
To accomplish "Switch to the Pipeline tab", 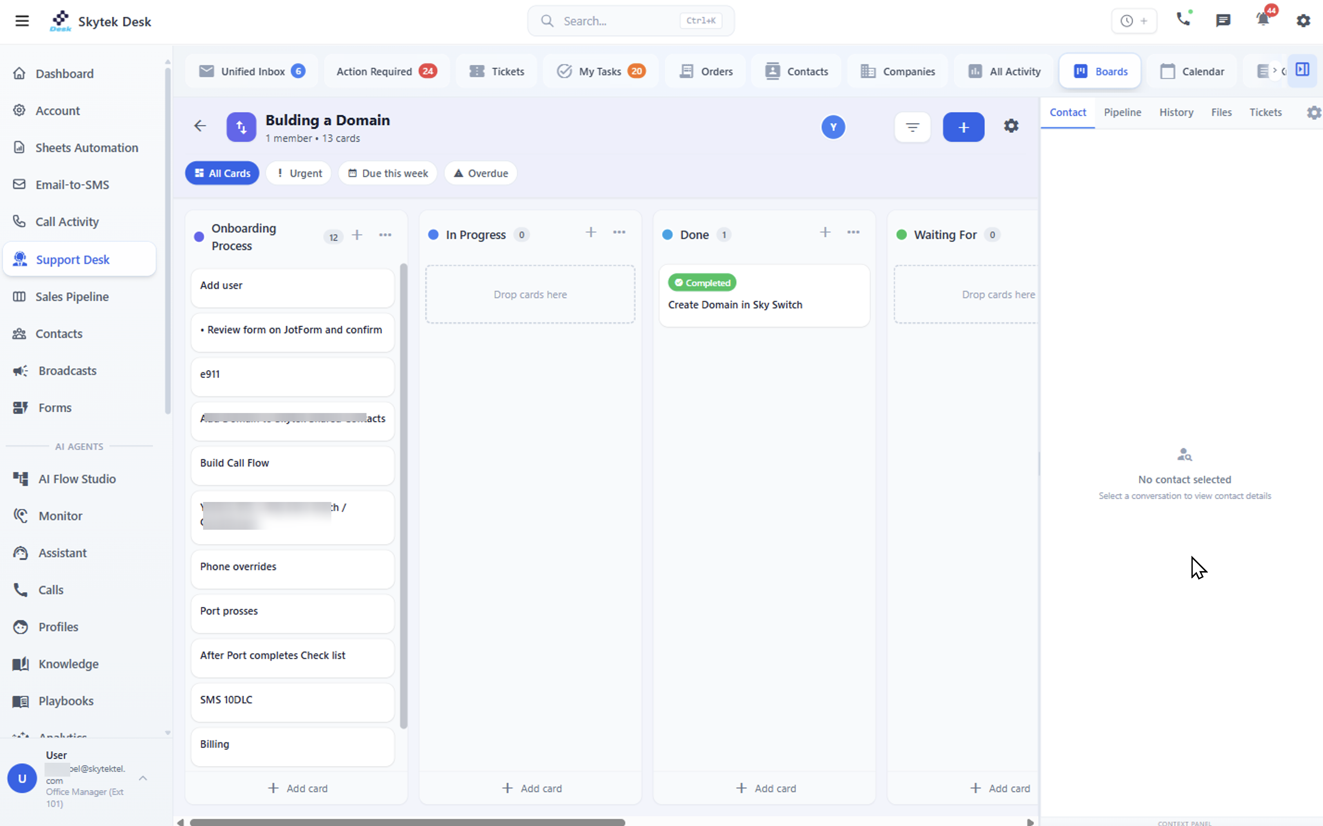I will (x=1122, y=112).
